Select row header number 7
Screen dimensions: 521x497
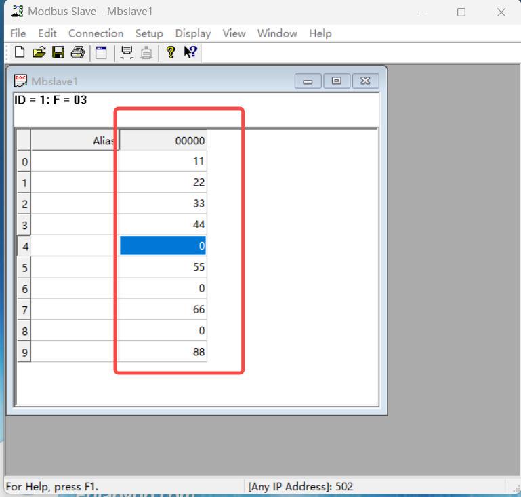[x=24, y=310]
